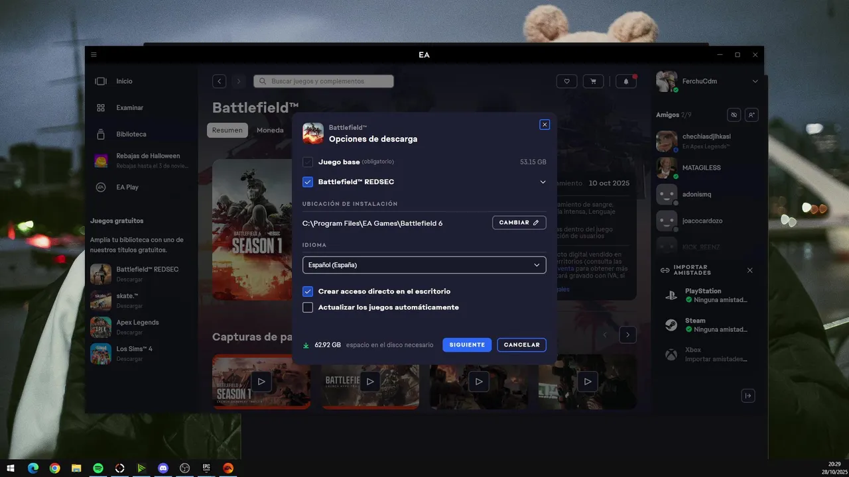Screen dimensions: 849x477
Task: Expand the FerchuCdm profile dropdown
Action: coord(755,81)
